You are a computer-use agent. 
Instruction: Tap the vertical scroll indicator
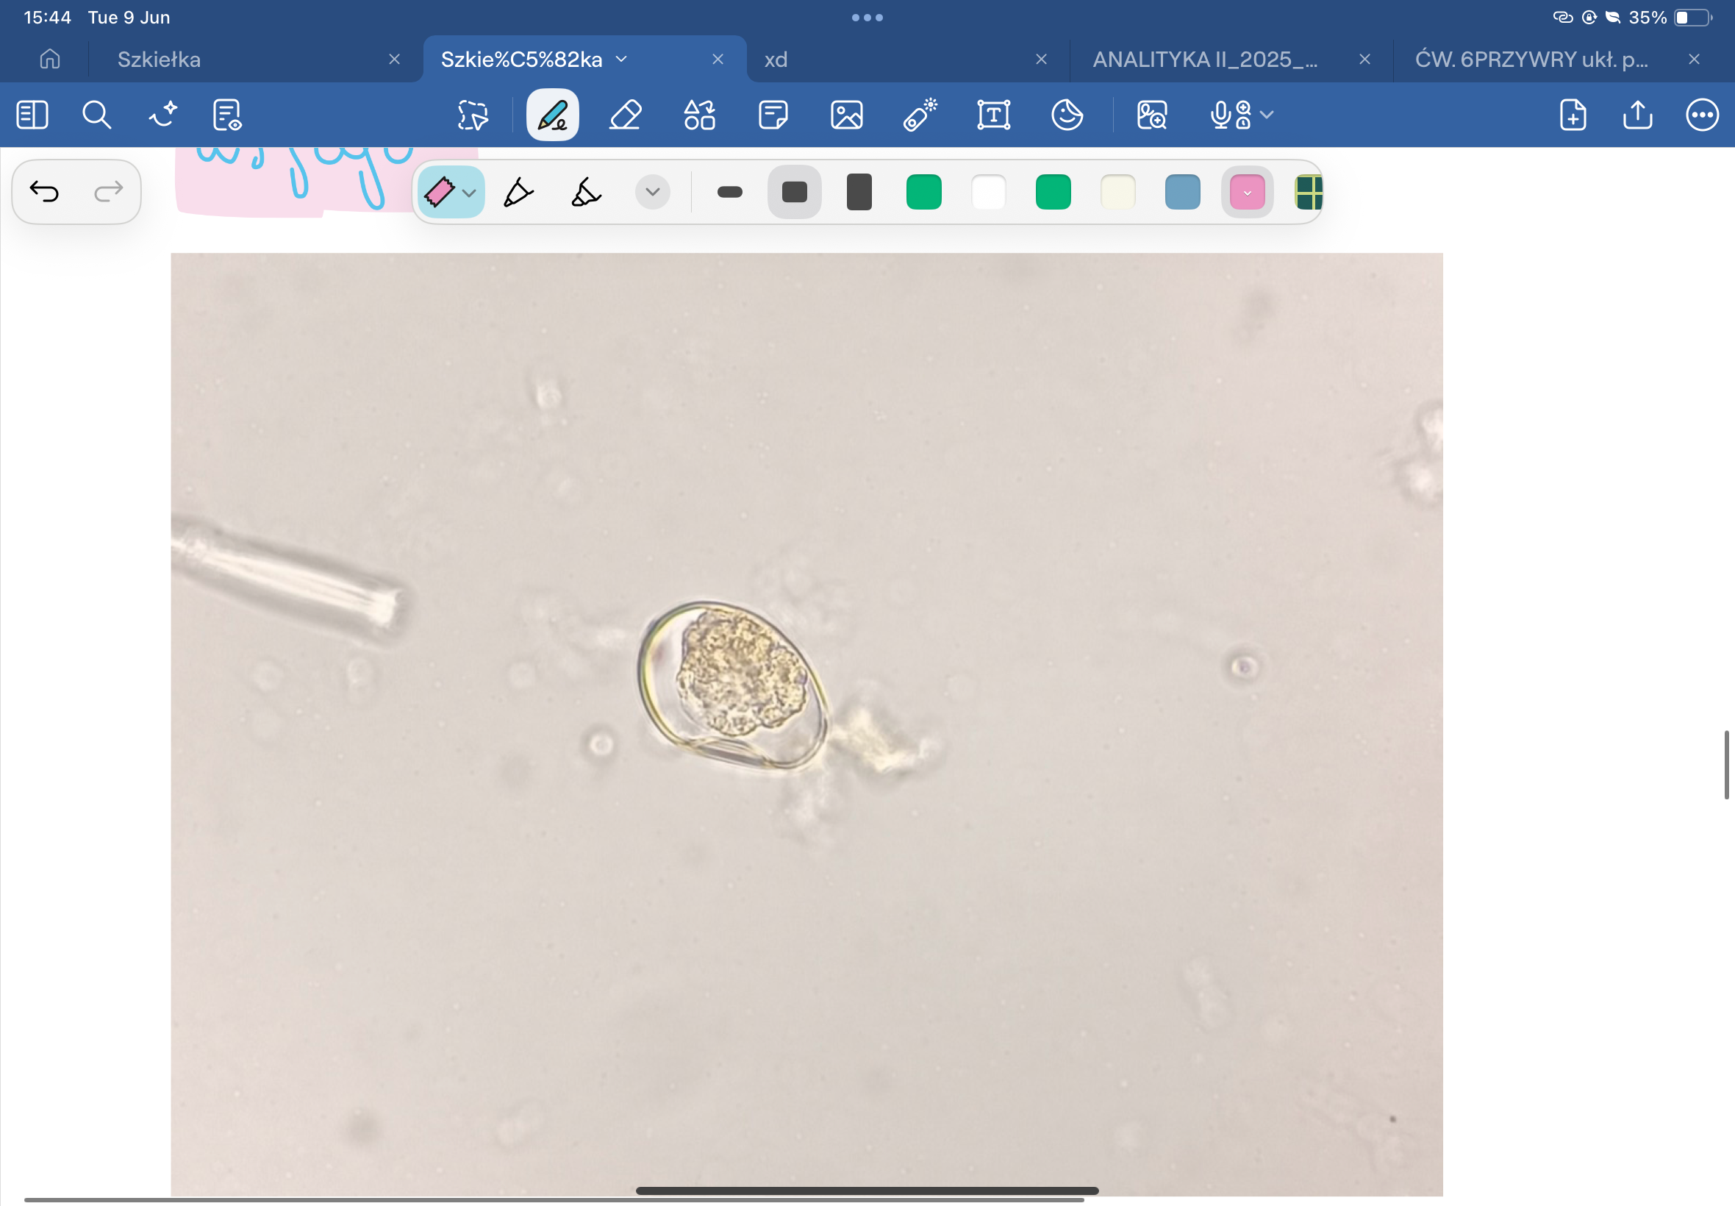[1726, 765]
